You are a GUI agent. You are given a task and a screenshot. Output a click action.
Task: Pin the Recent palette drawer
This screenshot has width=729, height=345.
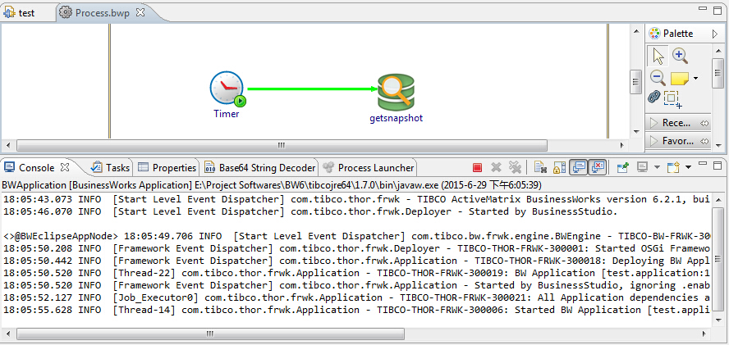pos(704,123)
